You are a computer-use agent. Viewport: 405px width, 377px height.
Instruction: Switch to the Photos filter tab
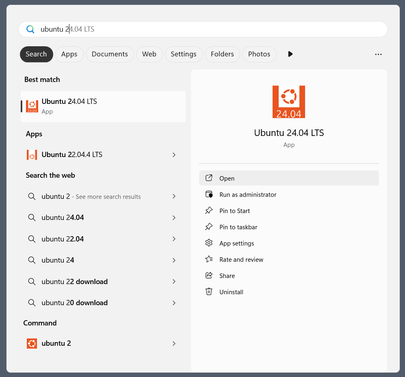pyautogui.click(x=259, y=54)
